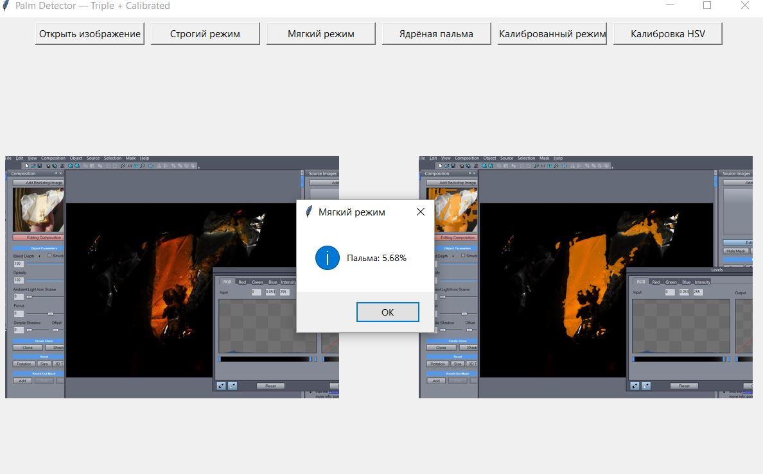Screen dimensions: 763x474
Task: Click the orange-masked thumbnail in the right image
Action: click(452, 208)
